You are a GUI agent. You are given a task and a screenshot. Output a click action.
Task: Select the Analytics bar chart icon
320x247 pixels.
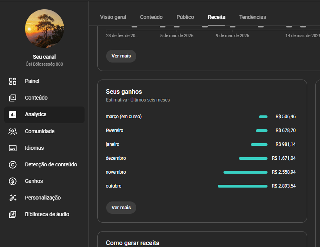[x=13, y=115]
